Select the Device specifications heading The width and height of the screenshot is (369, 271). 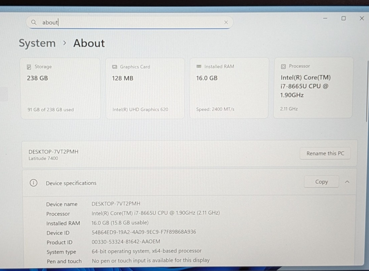coord(71,183)
